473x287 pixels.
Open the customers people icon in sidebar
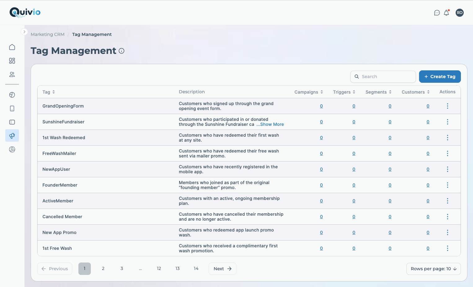12,74
